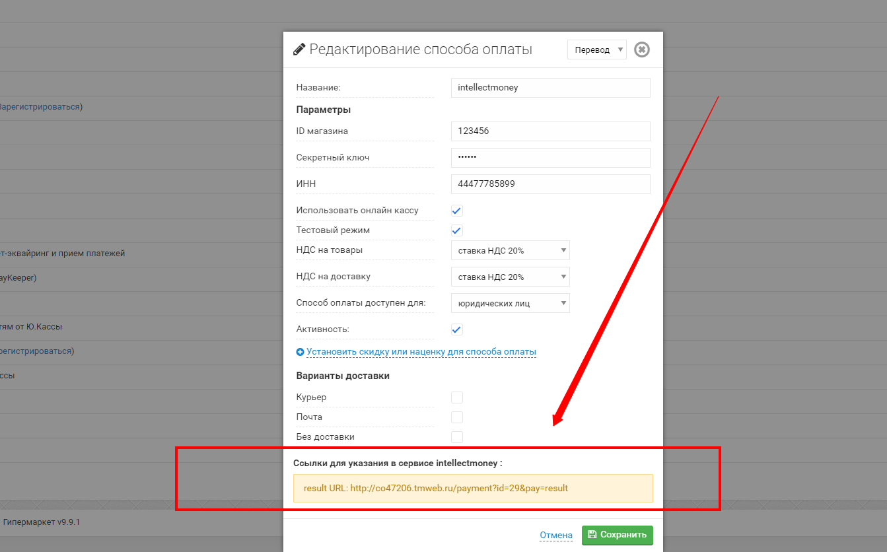Open the payment availability dropdown
Viewport: 887px width, 552px height.
(x=510, y=303)
